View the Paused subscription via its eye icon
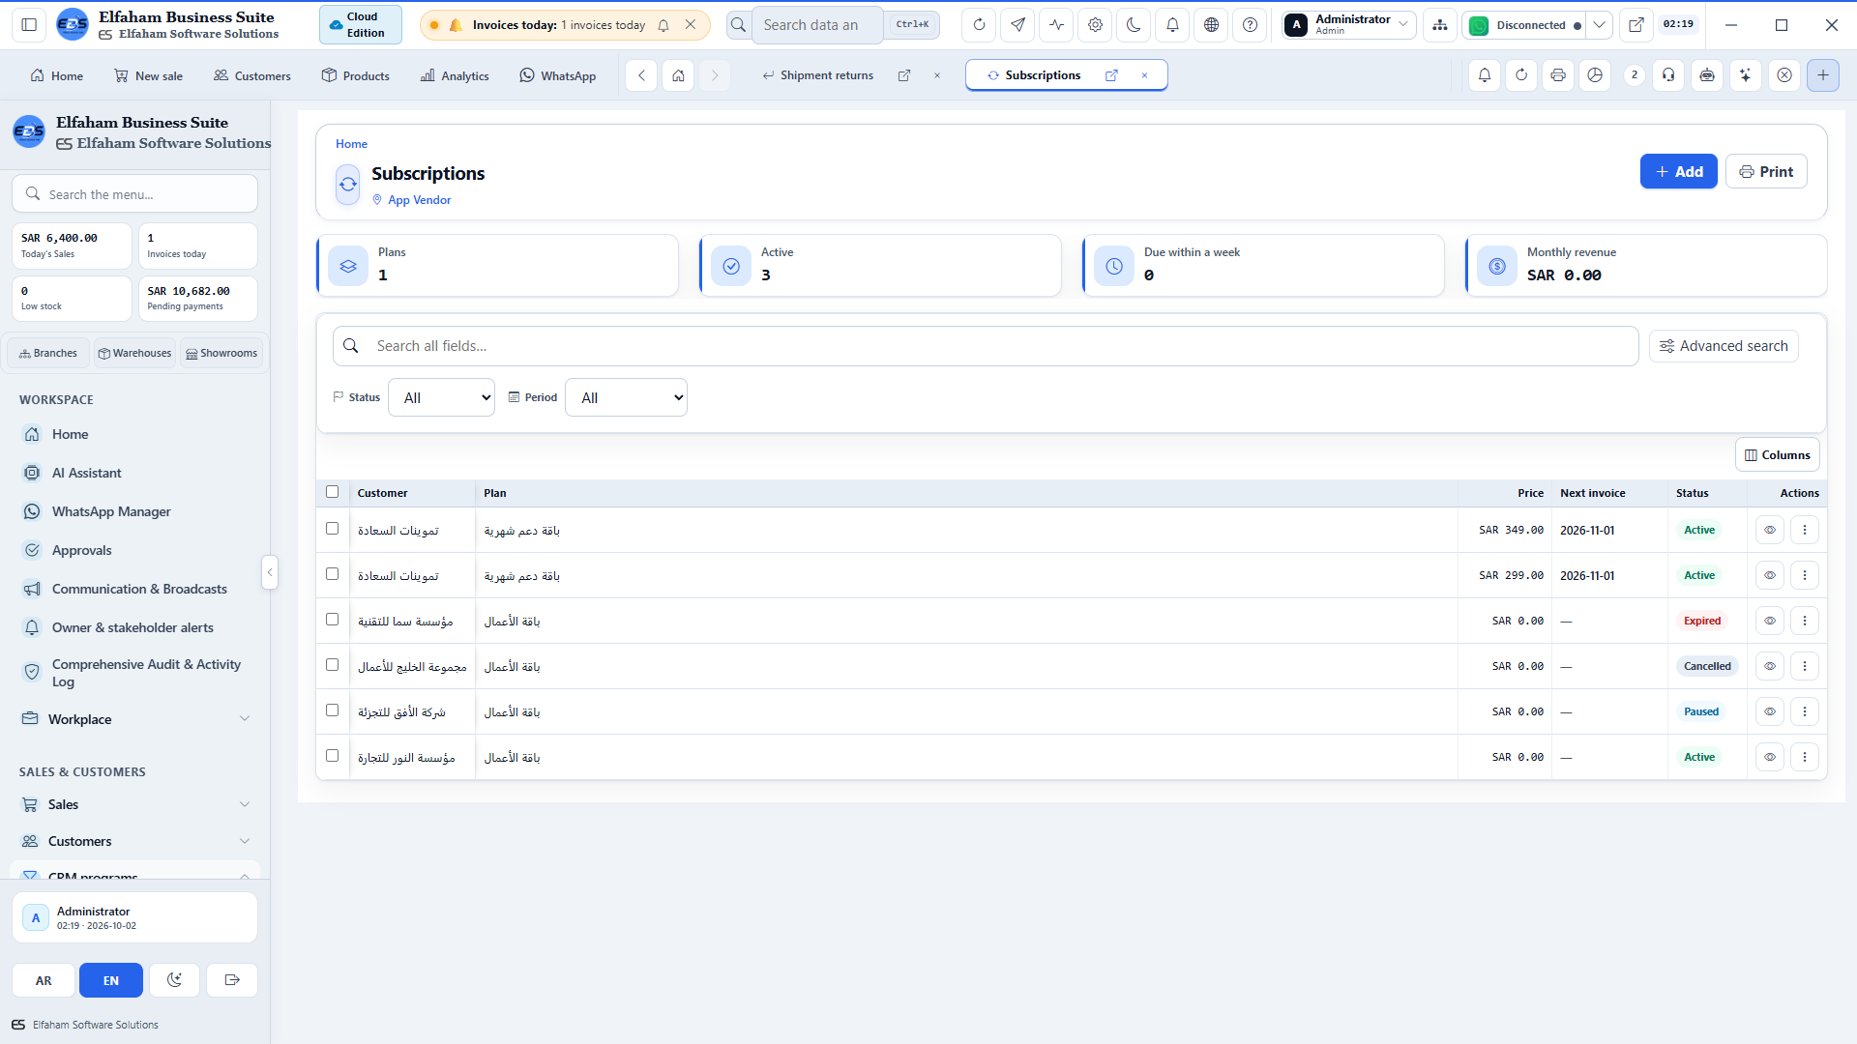This screenshot has height=1044, width=1857. click(1769, 711)
